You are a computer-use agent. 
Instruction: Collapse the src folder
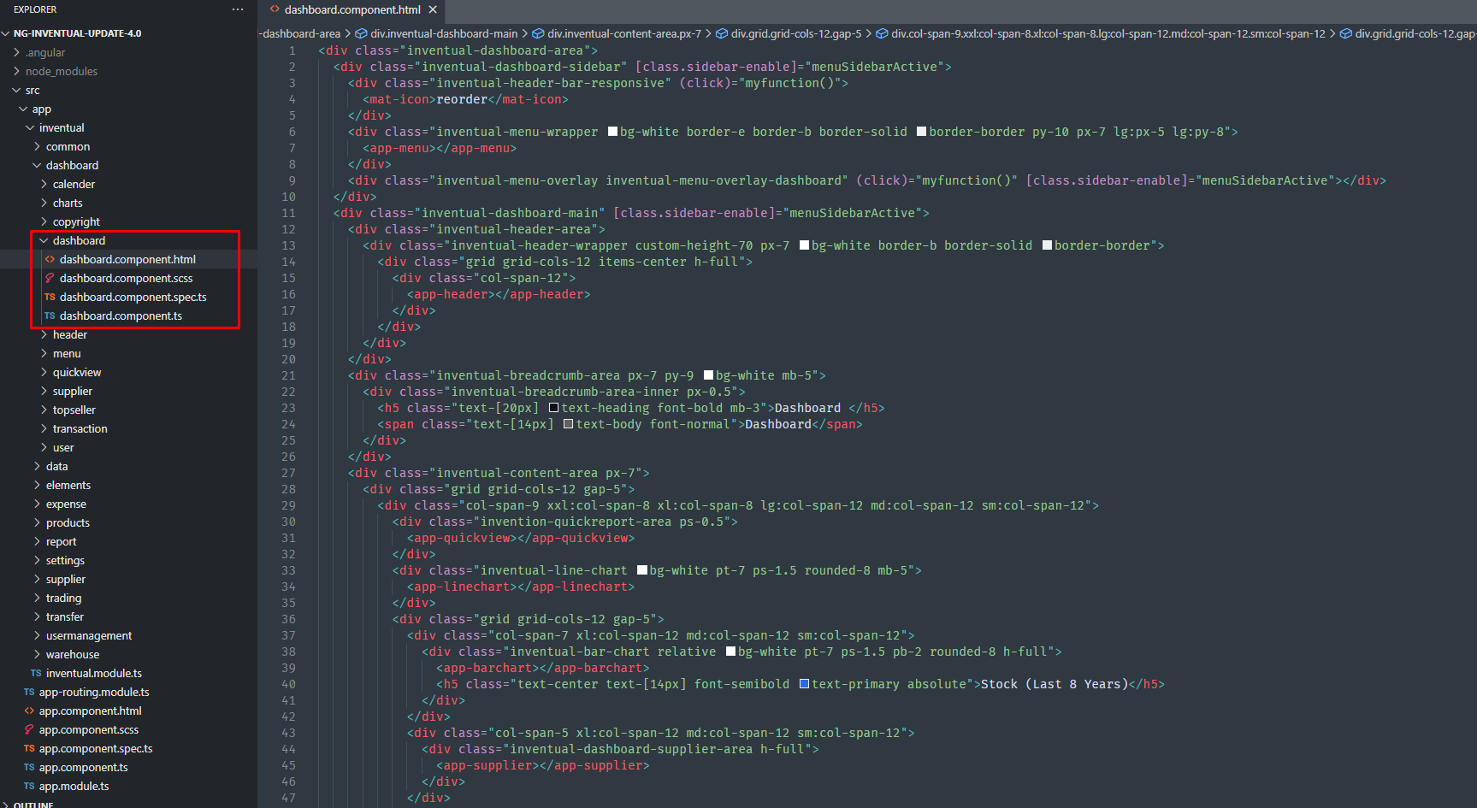tap(16, 90)
